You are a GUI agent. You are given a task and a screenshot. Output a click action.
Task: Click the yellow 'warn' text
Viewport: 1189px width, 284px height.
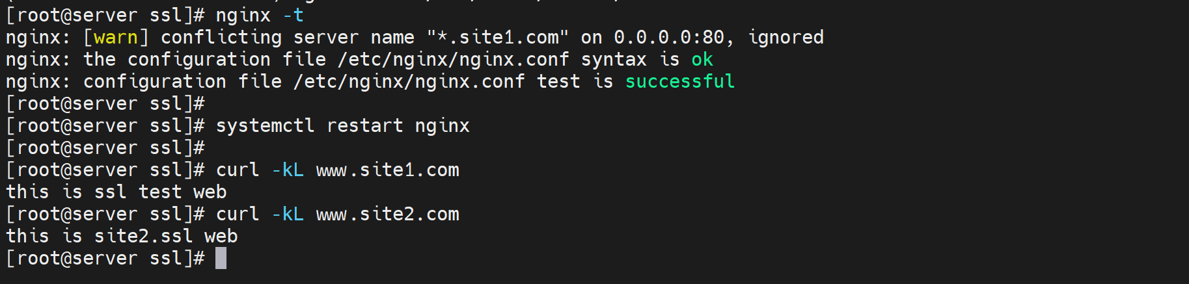(x=116, y=38)
